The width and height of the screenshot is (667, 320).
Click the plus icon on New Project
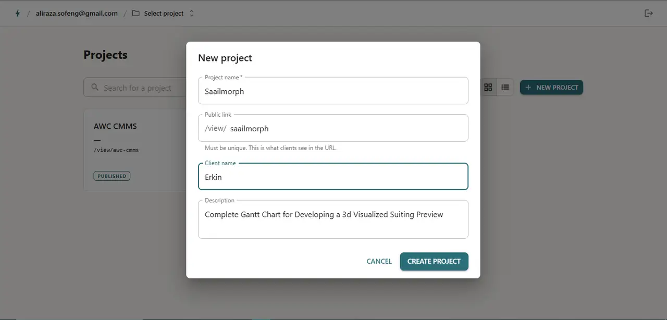tap(528, 88)
